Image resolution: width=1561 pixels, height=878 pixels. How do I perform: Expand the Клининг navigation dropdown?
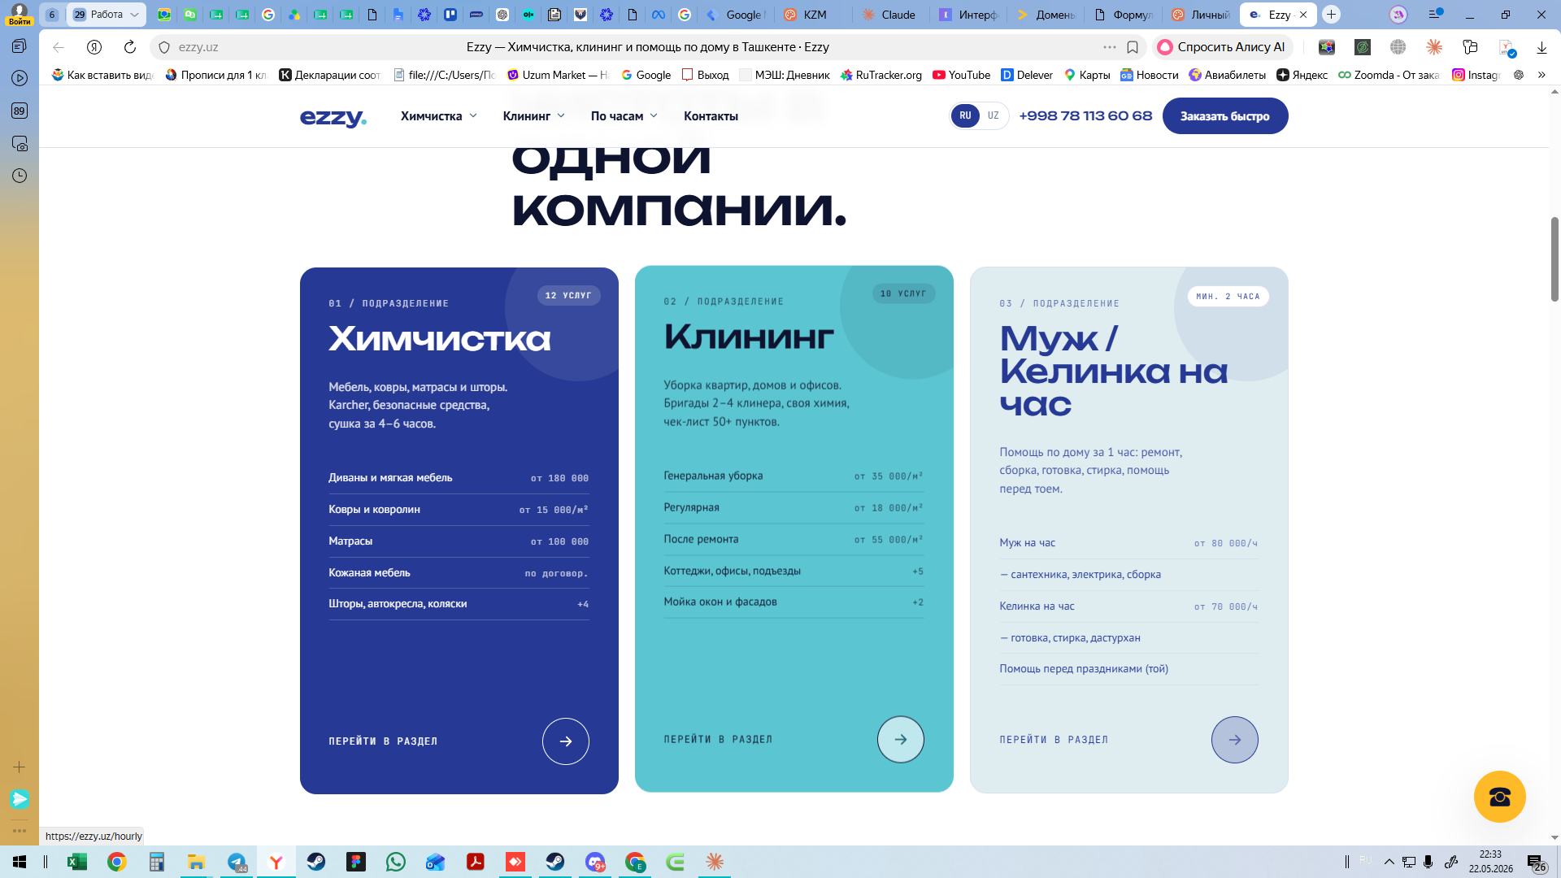click(x=534, y=116)
